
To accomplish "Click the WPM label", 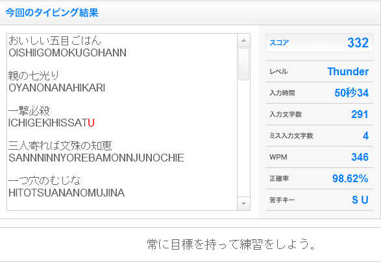I will coord(278,158).
